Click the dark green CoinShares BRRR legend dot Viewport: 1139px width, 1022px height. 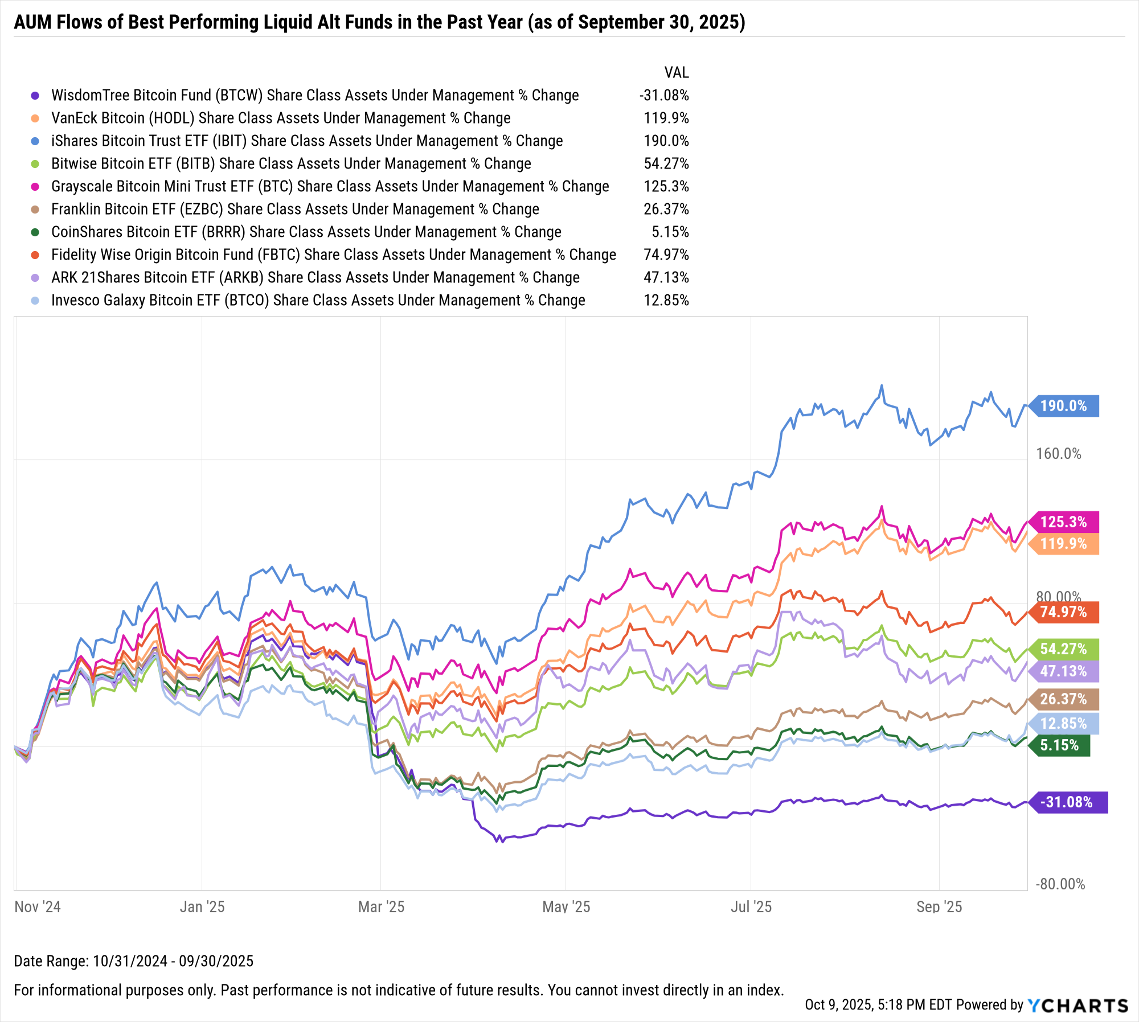pos(35,232)
